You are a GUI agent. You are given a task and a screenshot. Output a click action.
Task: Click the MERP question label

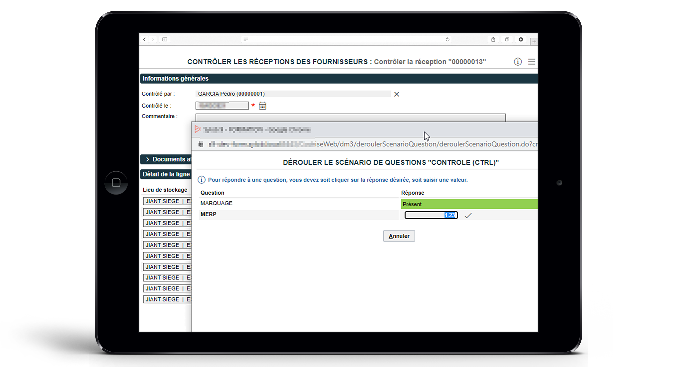[208, 214]
